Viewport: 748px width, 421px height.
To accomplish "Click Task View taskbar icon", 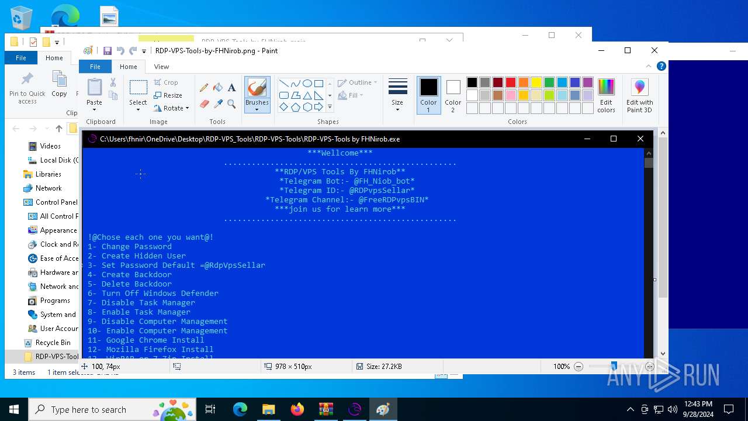I will point(210,409).
